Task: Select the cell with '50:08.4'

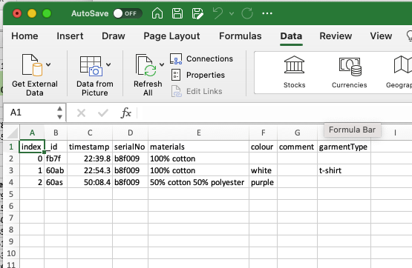Action: click(x=90, y=182)
